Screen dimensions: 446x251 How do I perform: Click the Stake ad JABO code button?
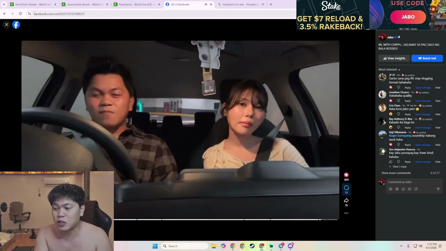(x=408, y=17)
